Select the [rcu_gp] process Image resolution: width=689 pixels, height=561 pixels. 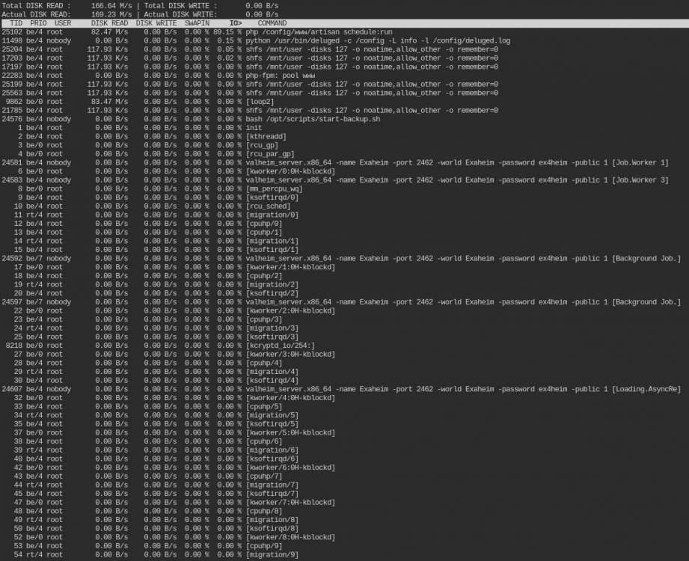[x=262, y=145]
